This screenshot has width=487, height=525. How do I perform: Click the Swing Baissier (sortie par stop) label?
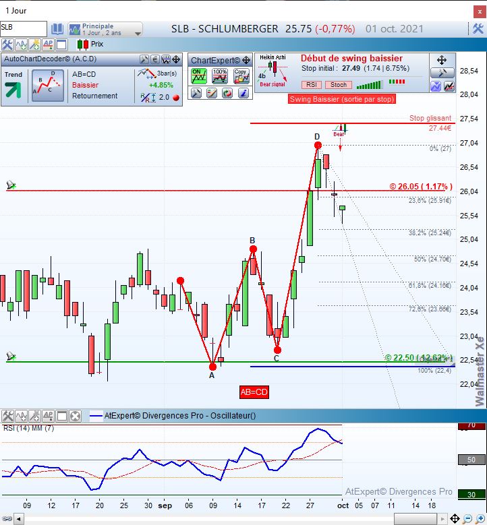(342, 99)
